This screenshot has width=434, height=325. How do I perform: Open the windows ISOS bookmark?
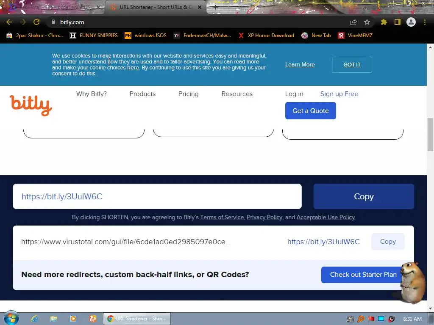pos(146,36)
